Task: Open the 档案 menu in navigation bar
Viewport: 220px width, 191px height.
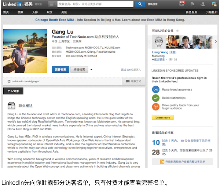Action: coord(21,12)
